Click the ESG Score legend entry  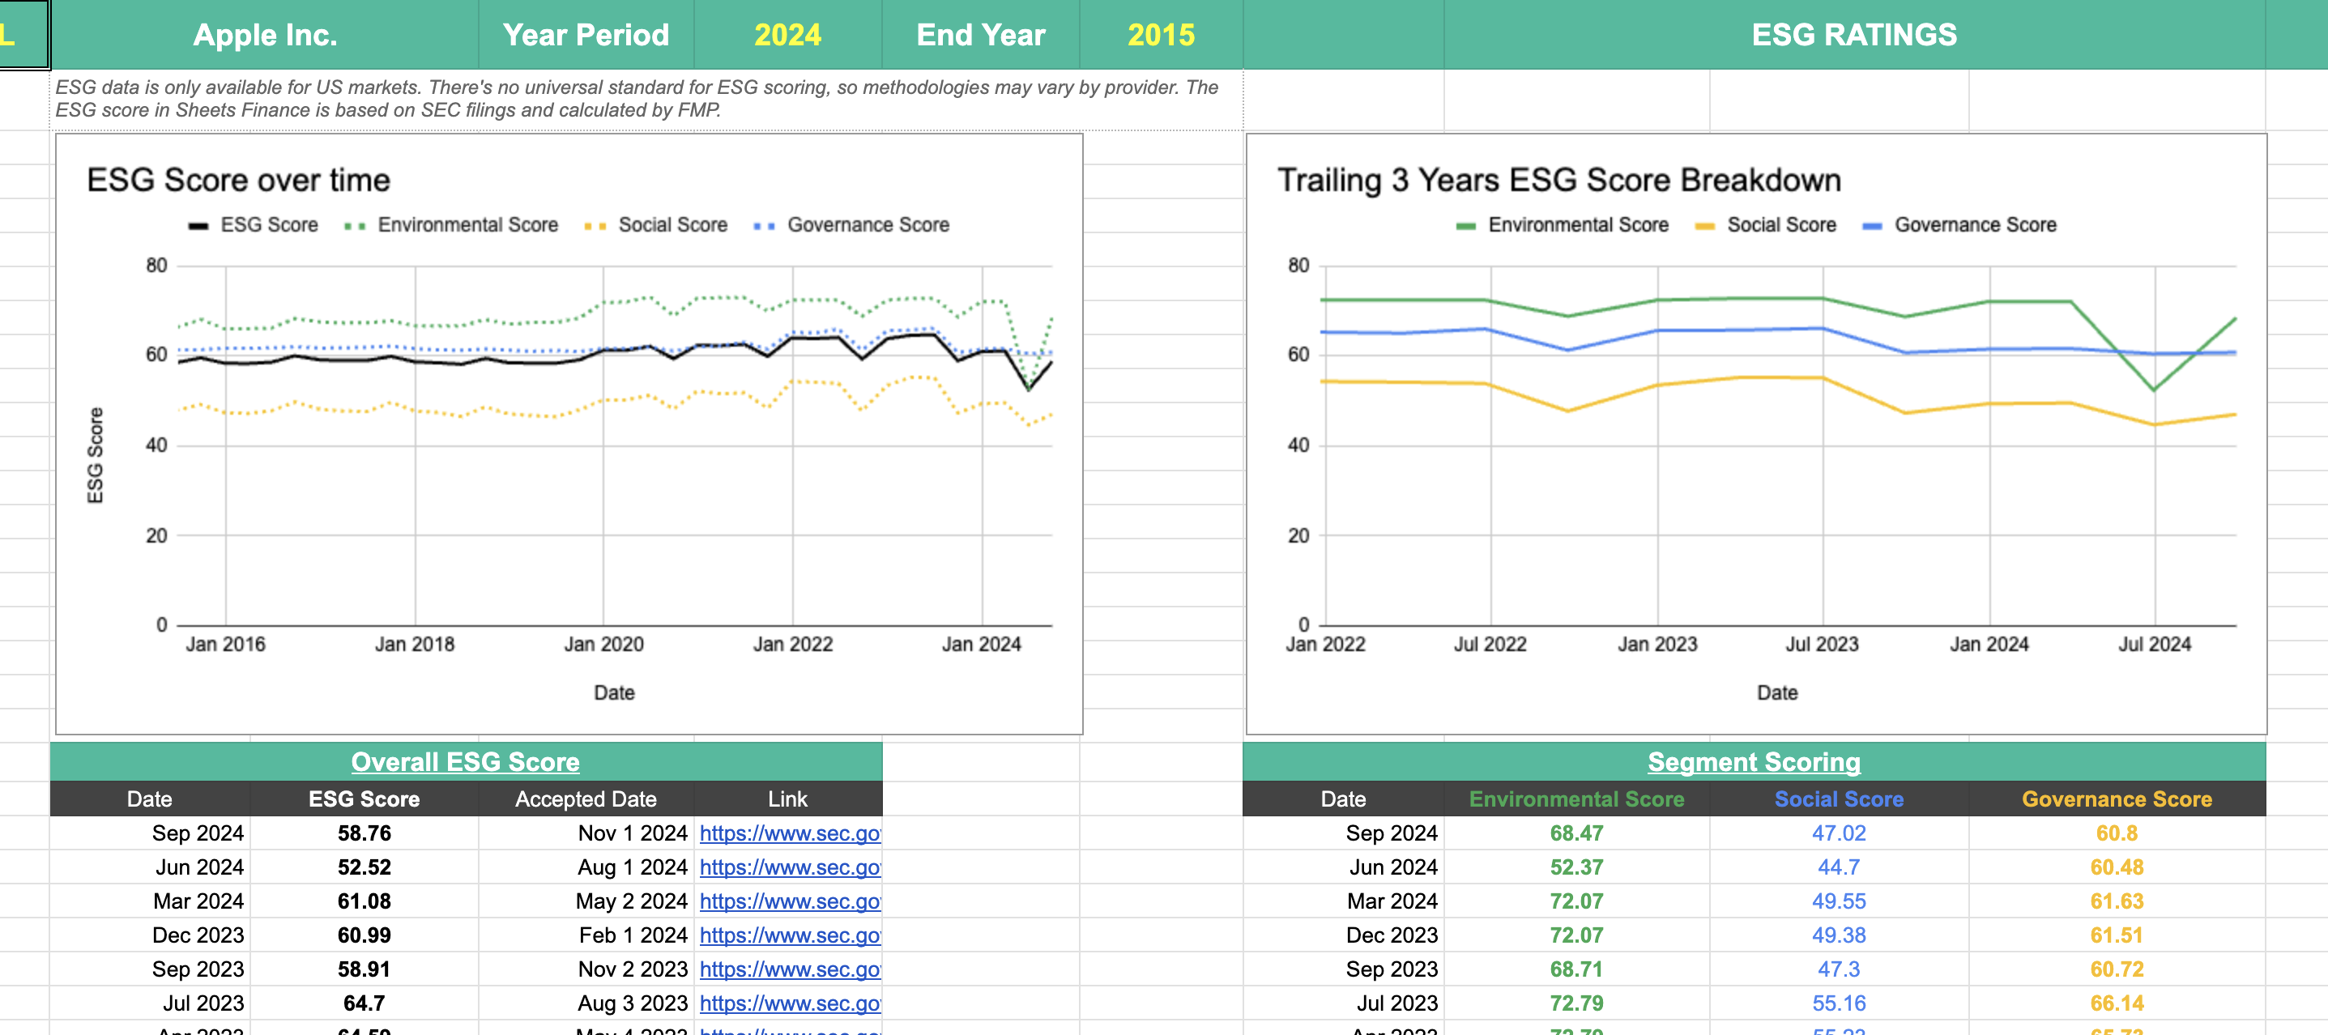tap(253, 225)
